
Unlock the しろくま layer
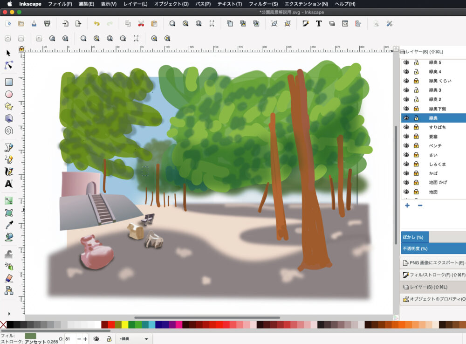pyautogui.click(x=416, y=164)
